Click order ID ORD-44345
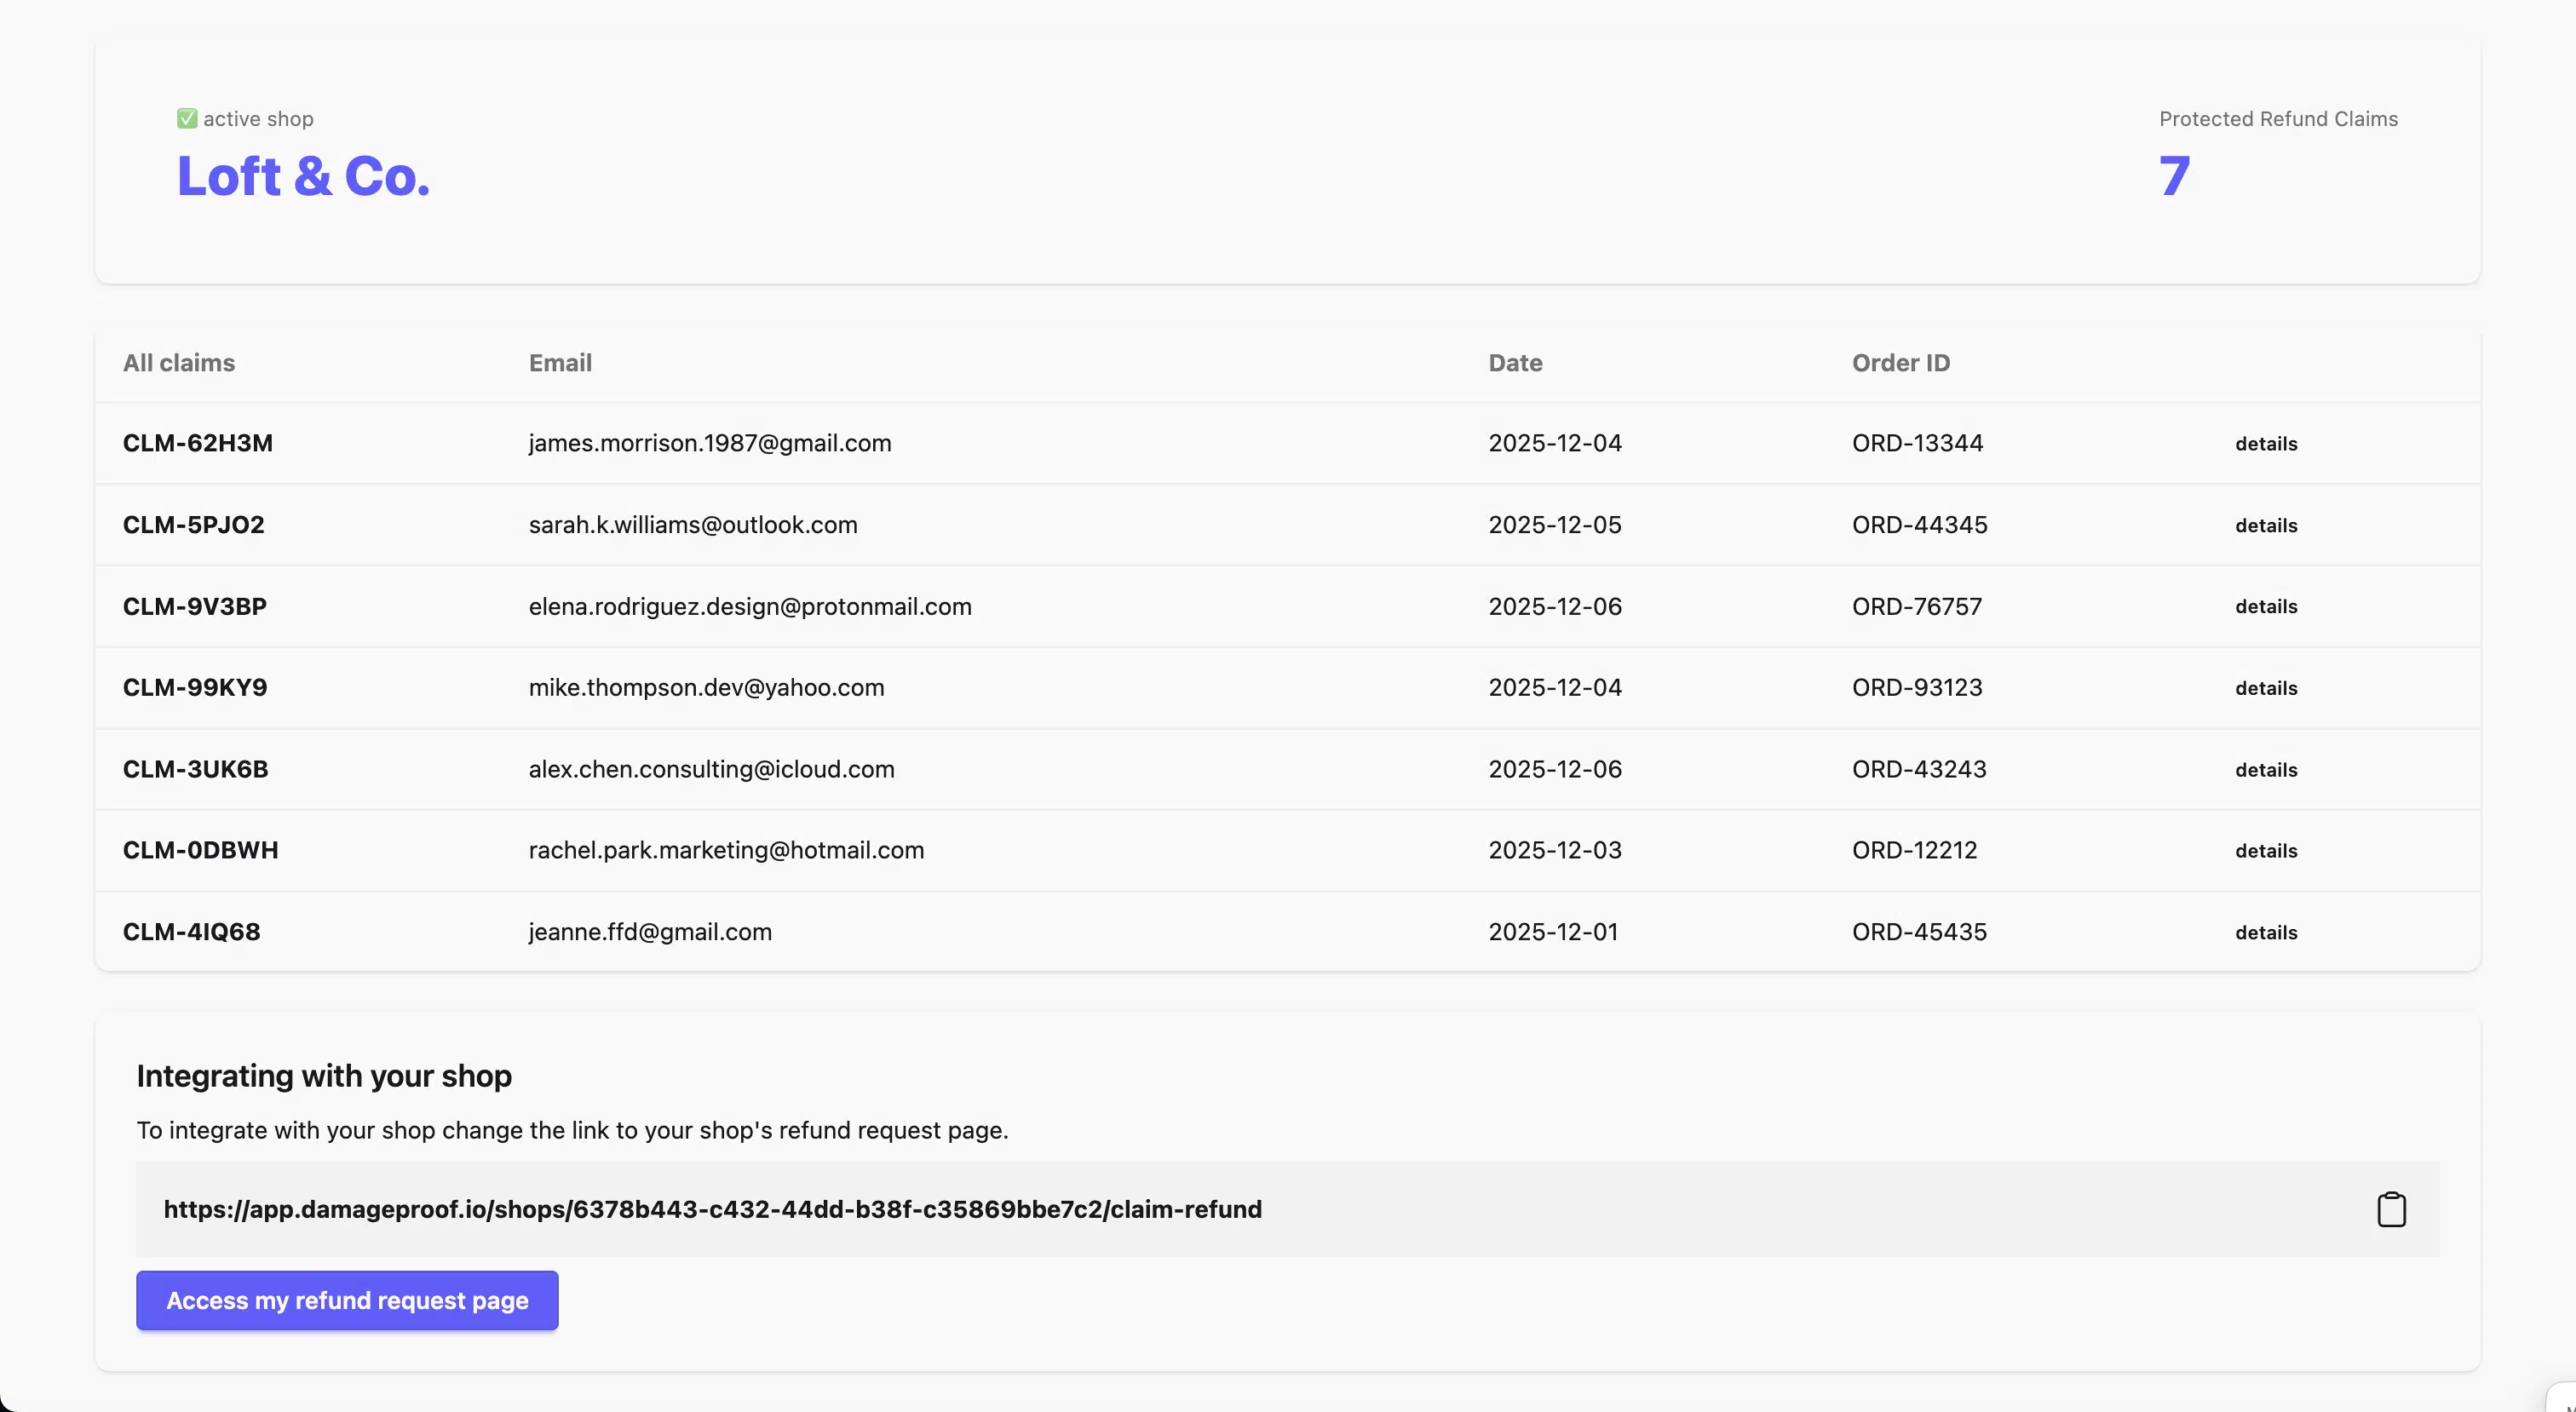This screenshot has width=2576, height=1412. pos(1919,525)
